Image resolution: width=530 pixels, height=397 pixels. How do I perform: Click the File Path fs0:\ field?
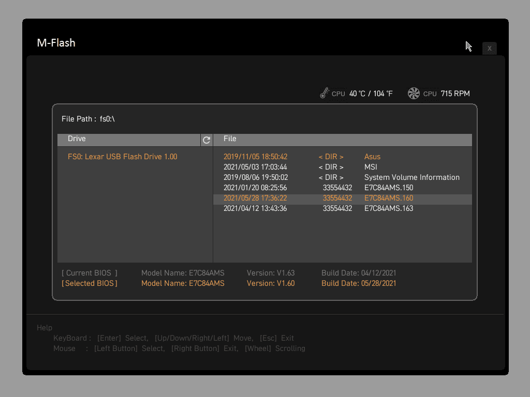[88, 119]
